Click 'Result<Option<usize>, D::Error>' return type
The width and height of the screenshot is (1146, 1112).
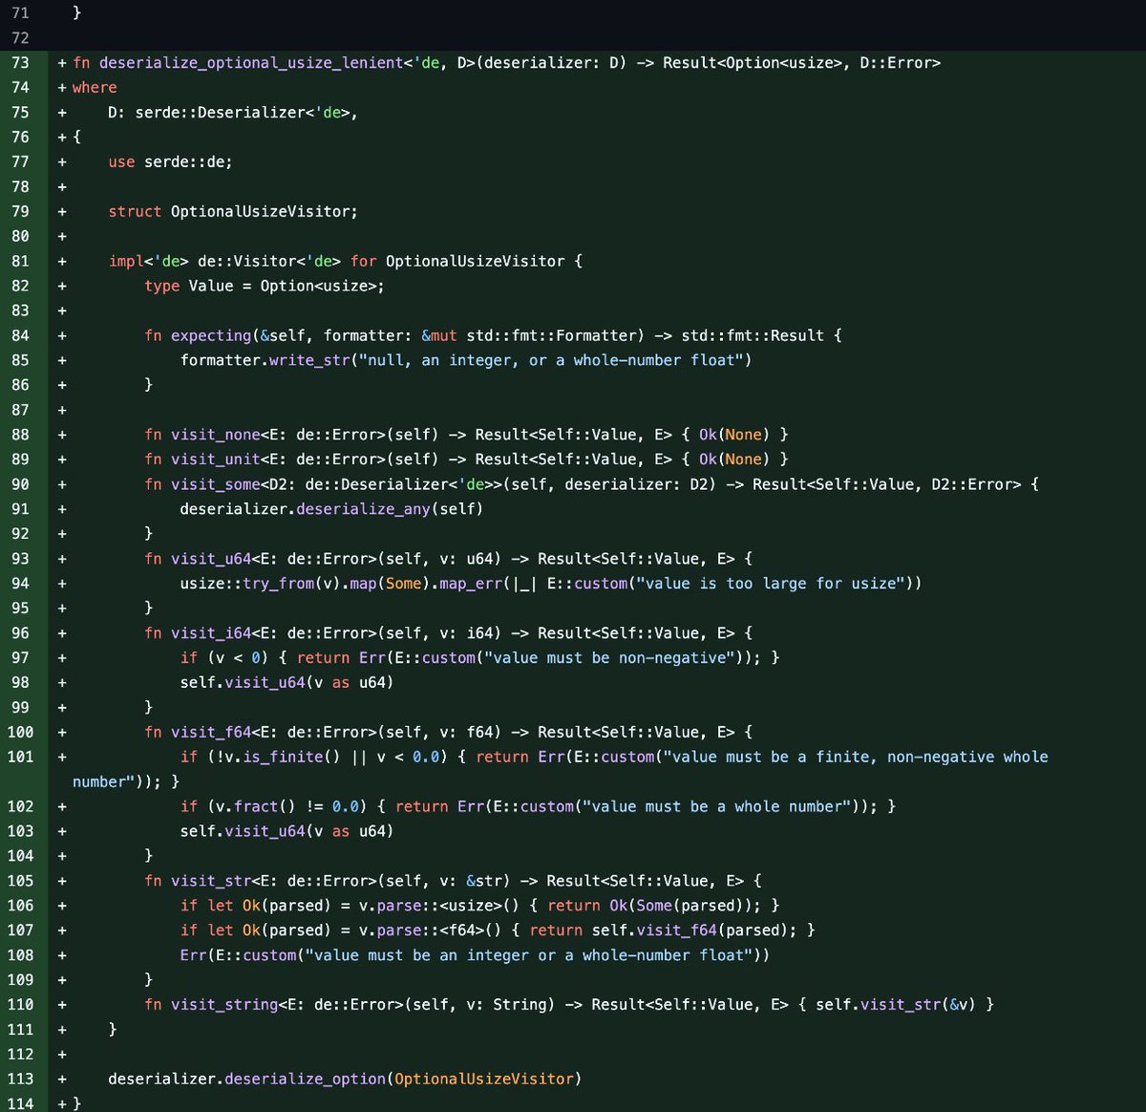pos(802,63)
